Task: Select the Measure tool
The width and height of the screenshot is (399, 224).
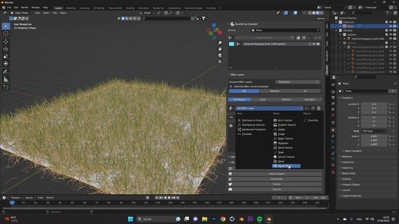Action: (x=6, y=80)
